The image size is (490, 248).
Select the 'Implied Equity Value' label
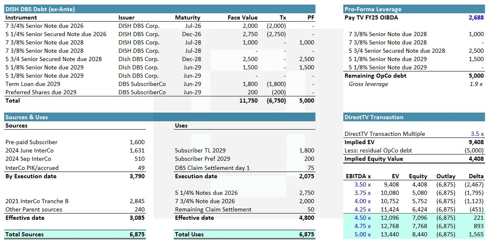tap(374, 159)
